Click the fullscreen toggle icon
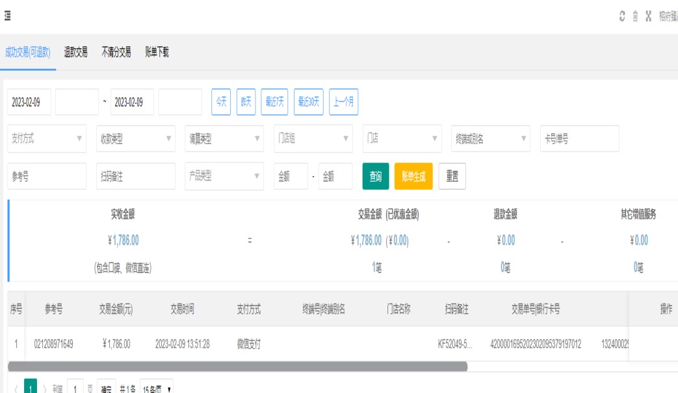 pos(648,17)
